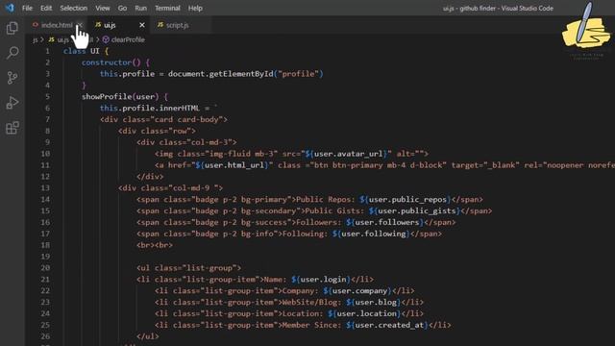The image size is (615, 346).
Task: Open the Go menu
Action: [122, 8]
